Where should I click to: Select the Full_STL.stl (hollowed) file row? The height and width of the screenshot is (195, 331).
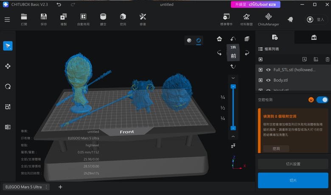point(293,70)
